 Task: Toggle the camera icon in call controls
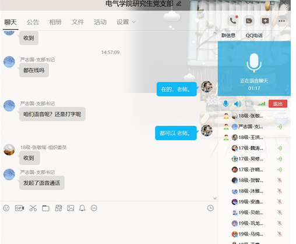click(x=249, y=104)
